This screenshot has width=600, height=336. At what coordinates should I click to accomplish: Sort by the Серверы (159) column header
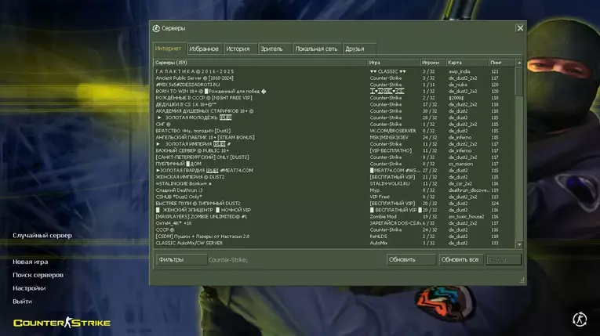coord(260,63)
